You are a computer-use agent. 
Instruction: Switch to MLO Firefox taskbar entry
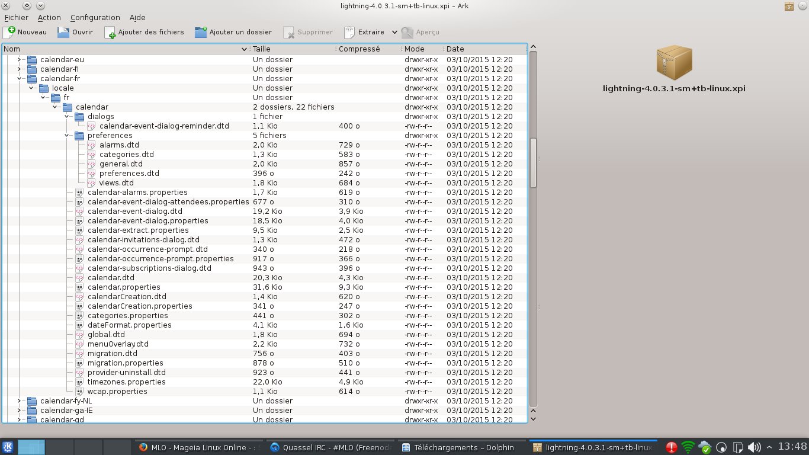(x=198, y=447)
